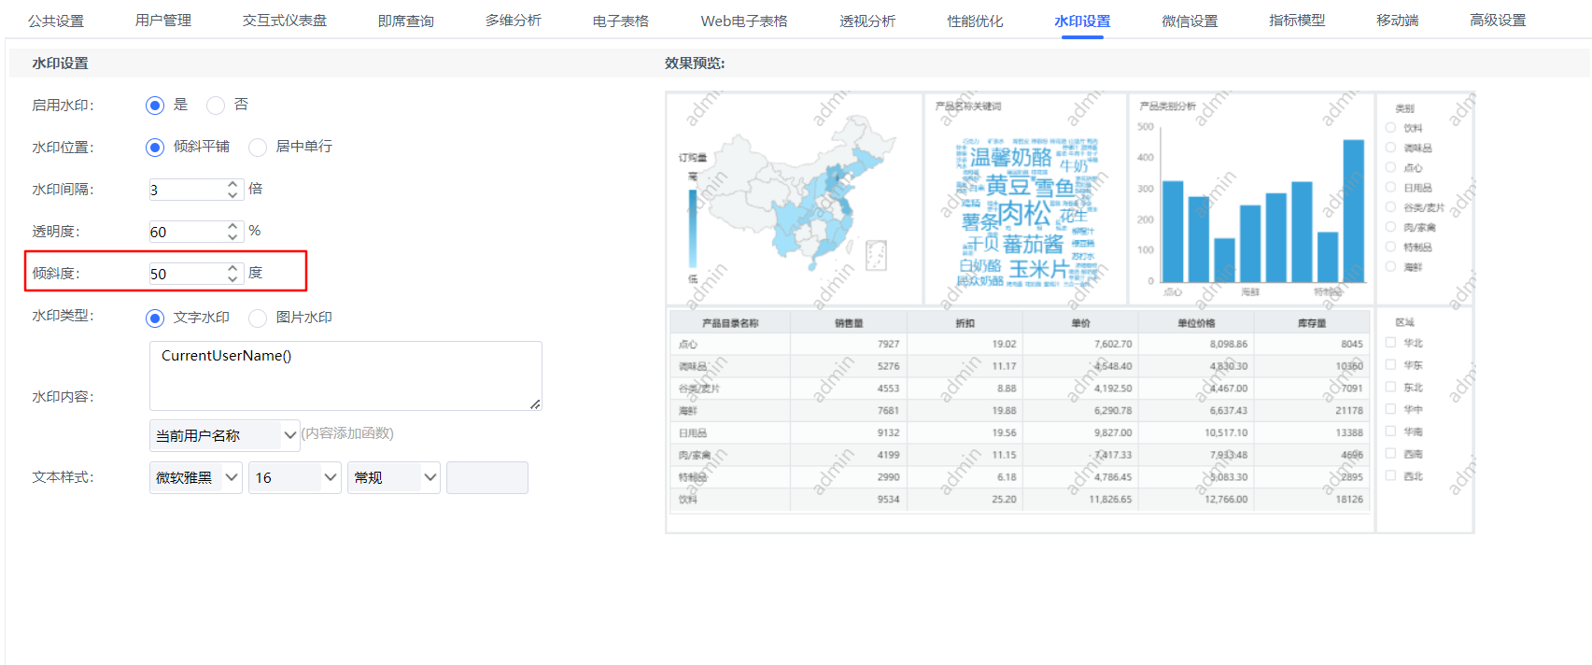Click the 水印设置 section header

tap(60, 64)
